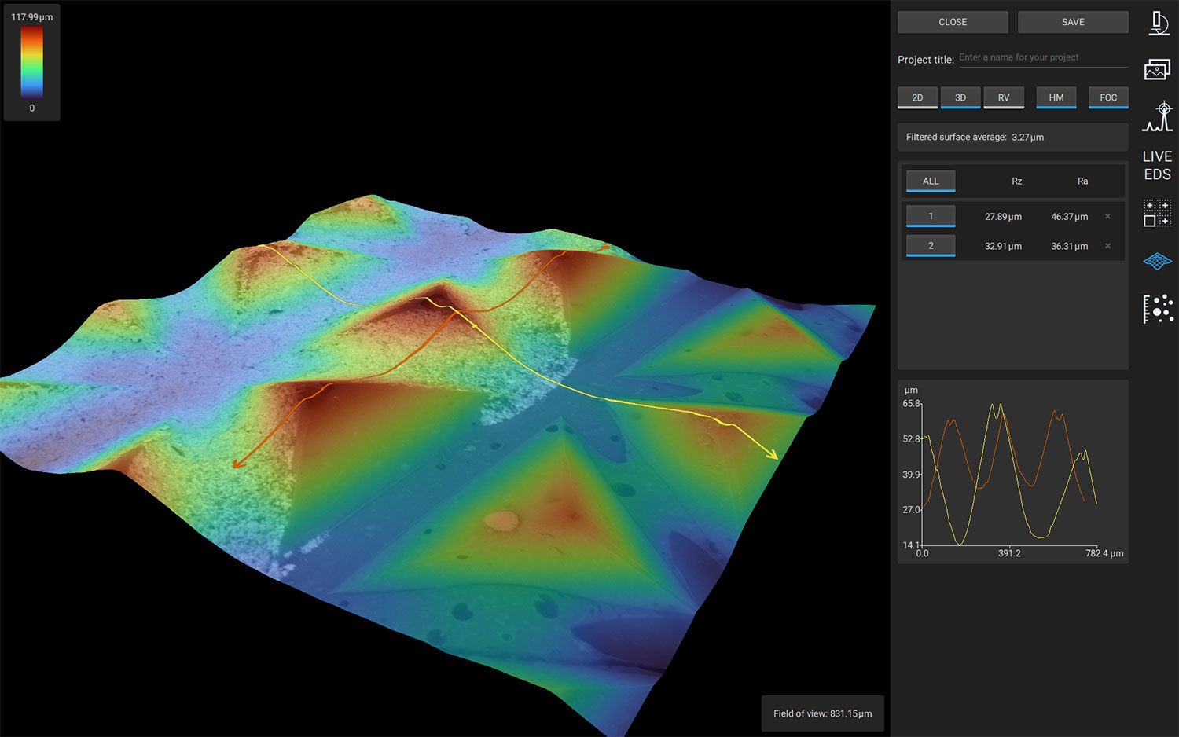
Task: Open the particle analysis icon
Action: (x=1158, y=309)
